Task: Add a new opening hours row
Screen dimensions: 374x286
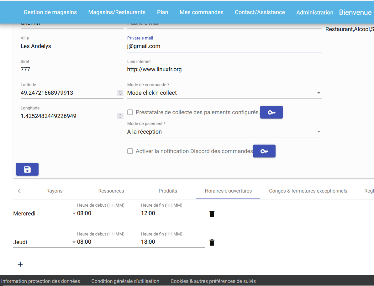Action: [20, 264]
